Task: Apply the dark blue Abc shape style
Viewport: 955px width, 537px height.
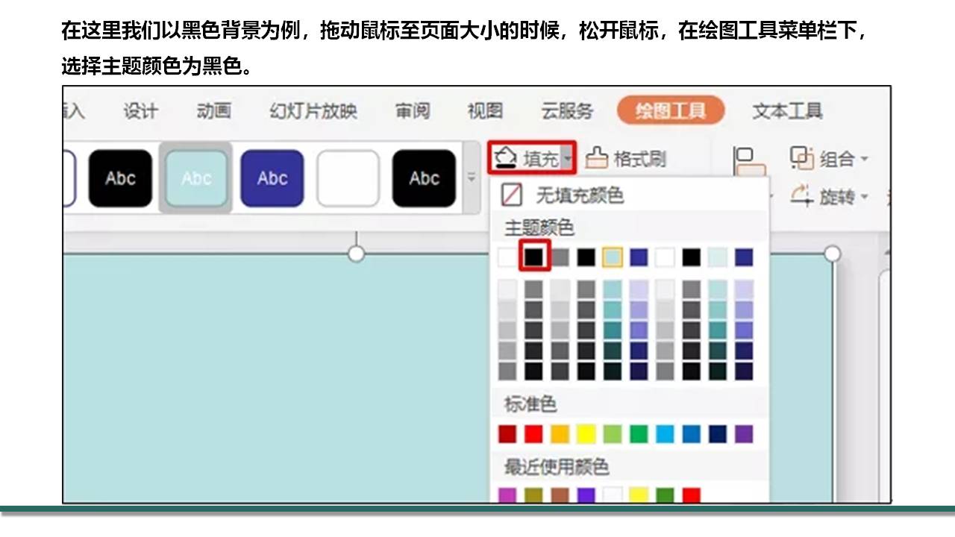Action: (x=272, y=178)
